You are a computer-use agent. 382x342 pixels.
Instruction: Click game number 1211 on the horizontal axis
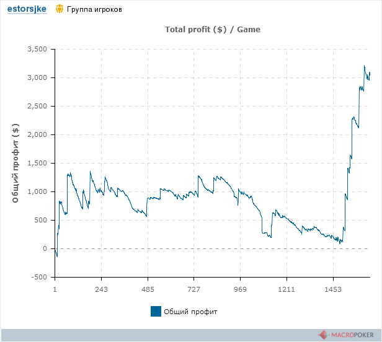[286, 289]
